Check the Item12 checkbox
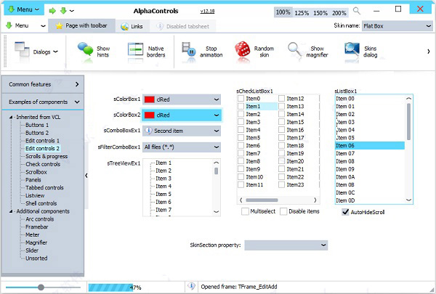The width and height of the screenshot is (436, 294). [281, 99]
